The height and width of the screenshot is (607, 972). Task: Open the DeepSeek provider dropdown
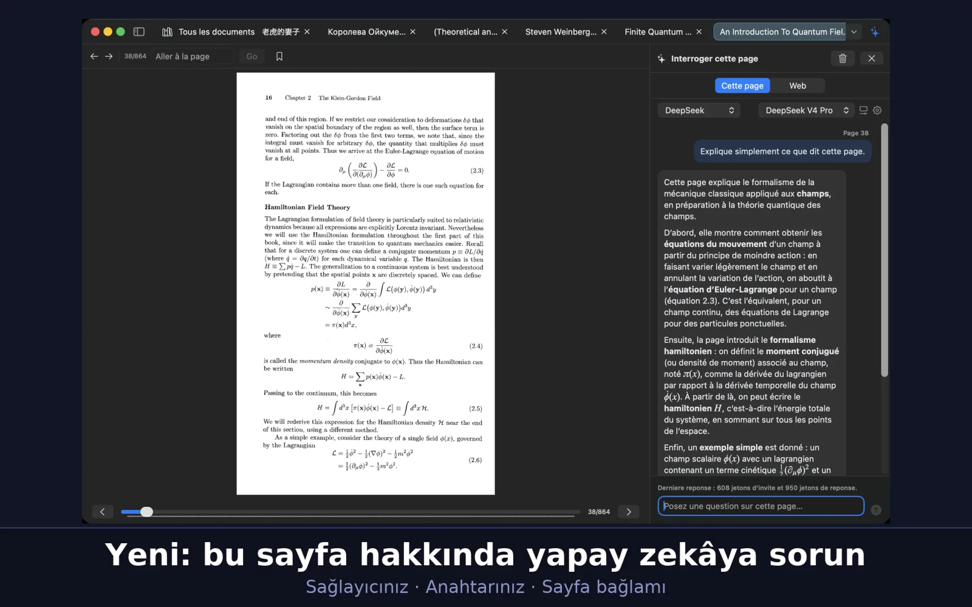699,110
